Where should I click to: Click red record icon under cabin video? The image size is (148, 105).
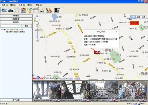(143, 100)
